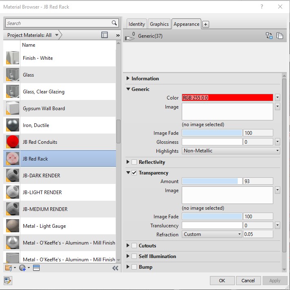Screen dimensions: 290x290
Task: Click the material list scrollbar thumb
Action: pos(118,131)
